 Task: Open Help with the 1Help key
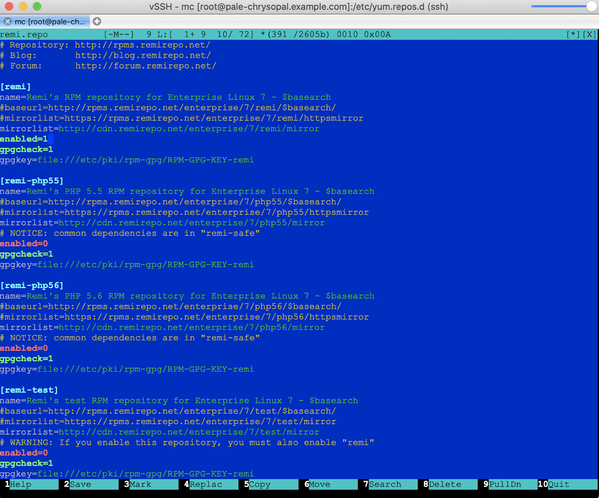tap(31, 484)
